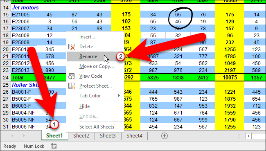266x151 pixels.
Task: Select the row 24 header
Action: tap(6, 77)
